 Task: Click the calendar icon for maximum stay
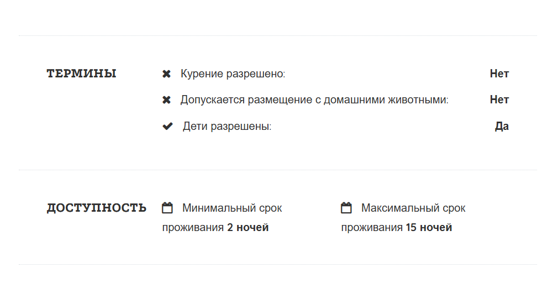[346, 208]
